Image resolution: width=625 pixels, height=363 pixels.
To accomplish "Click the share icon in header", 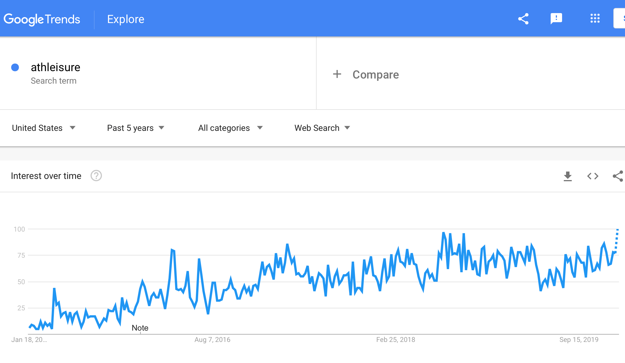I will coord(523,19).
